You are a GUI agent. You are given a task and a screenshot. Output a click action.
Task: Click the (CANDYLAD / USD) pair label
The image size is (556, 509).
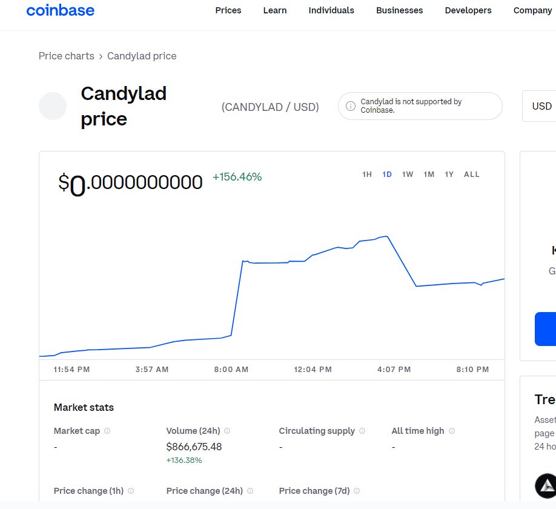270,107
